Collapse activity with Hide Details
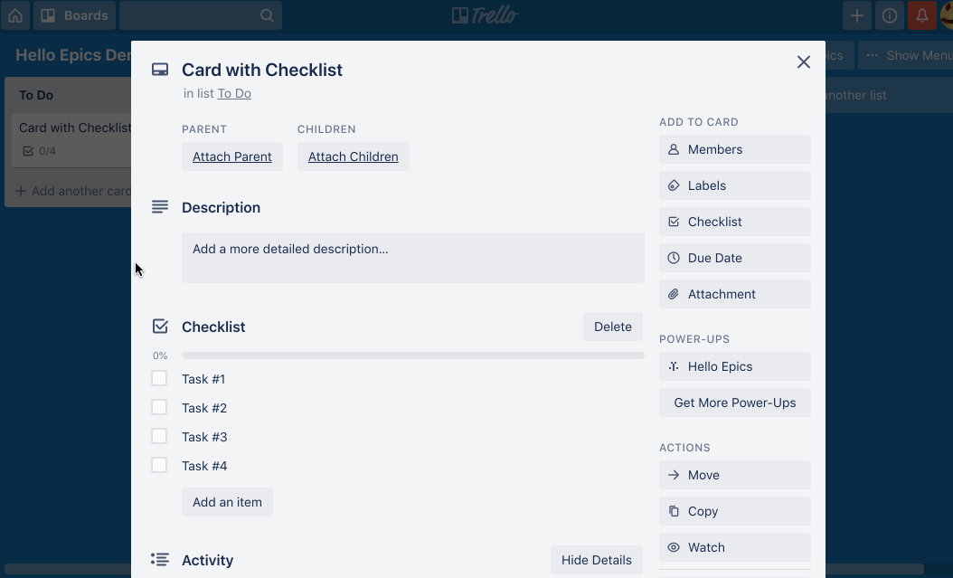Viewport: 953px width, 578px height. (x=596, y=560)
